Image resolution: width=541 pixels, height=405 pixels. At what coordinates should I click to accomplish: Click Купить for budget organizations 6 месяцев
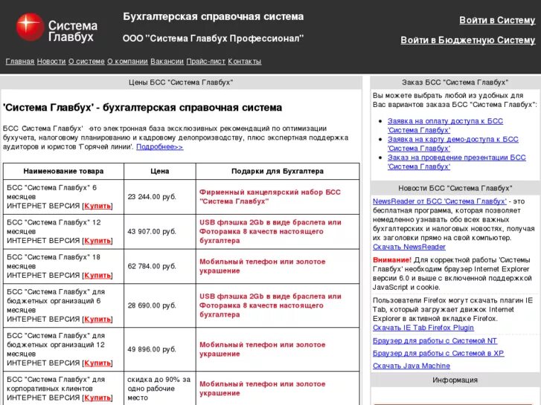click(97, 320)
